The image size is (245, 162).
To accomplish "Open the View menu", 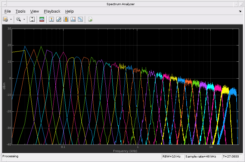I will click(x=35, y=11).
